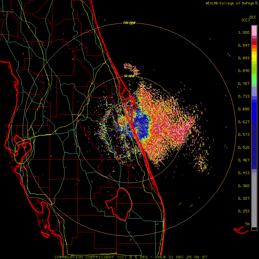
Task: Select the 0.627 legend value
Action: (x=244, y=122)
